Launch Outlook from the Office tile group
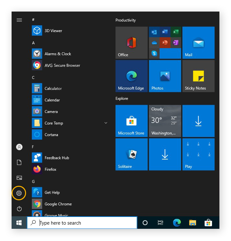231x241 pixels. [154, 32]
